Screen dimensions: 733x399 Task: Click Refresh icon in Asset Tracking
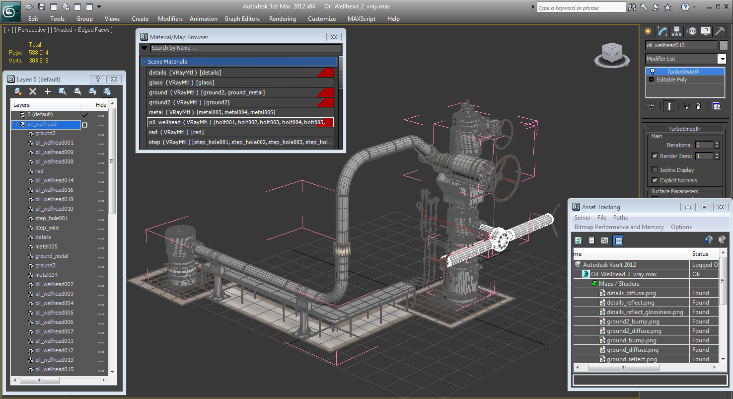578,240
